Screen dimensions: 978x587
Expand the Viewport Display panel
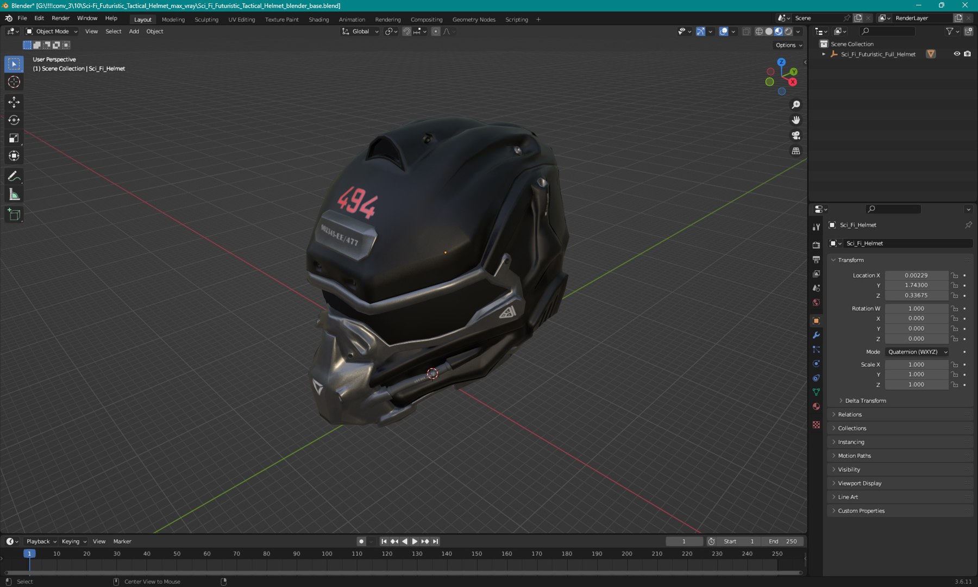860,484
